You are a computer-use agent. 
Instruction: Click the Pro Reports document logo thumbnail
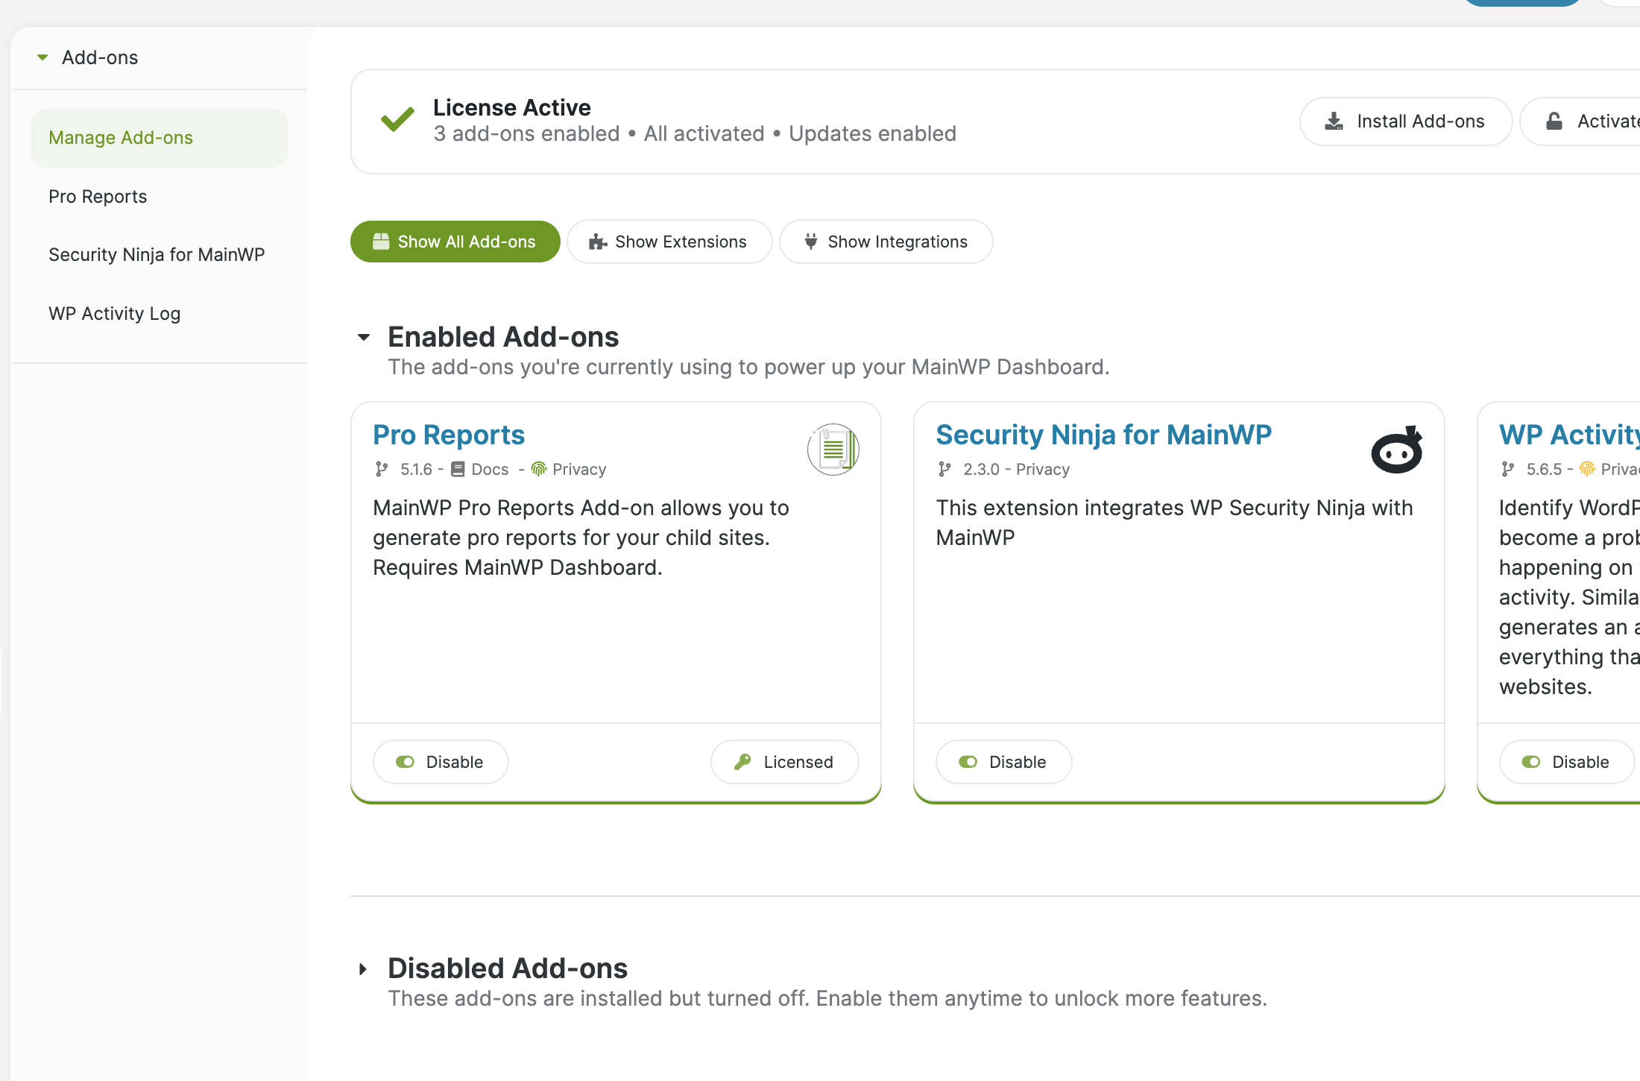pos(833,450)
